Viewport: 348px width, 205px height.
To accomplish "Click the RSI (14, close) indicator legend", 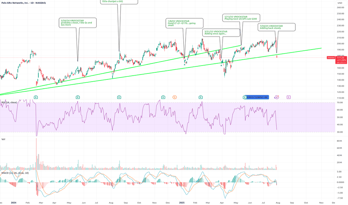I will (9, 102).
